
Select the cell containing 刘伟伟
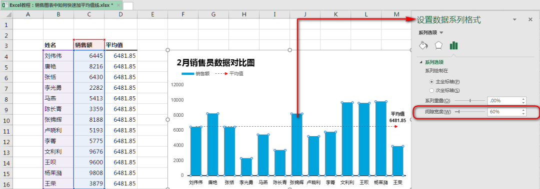pyautogui.click(x=58, y=56)
